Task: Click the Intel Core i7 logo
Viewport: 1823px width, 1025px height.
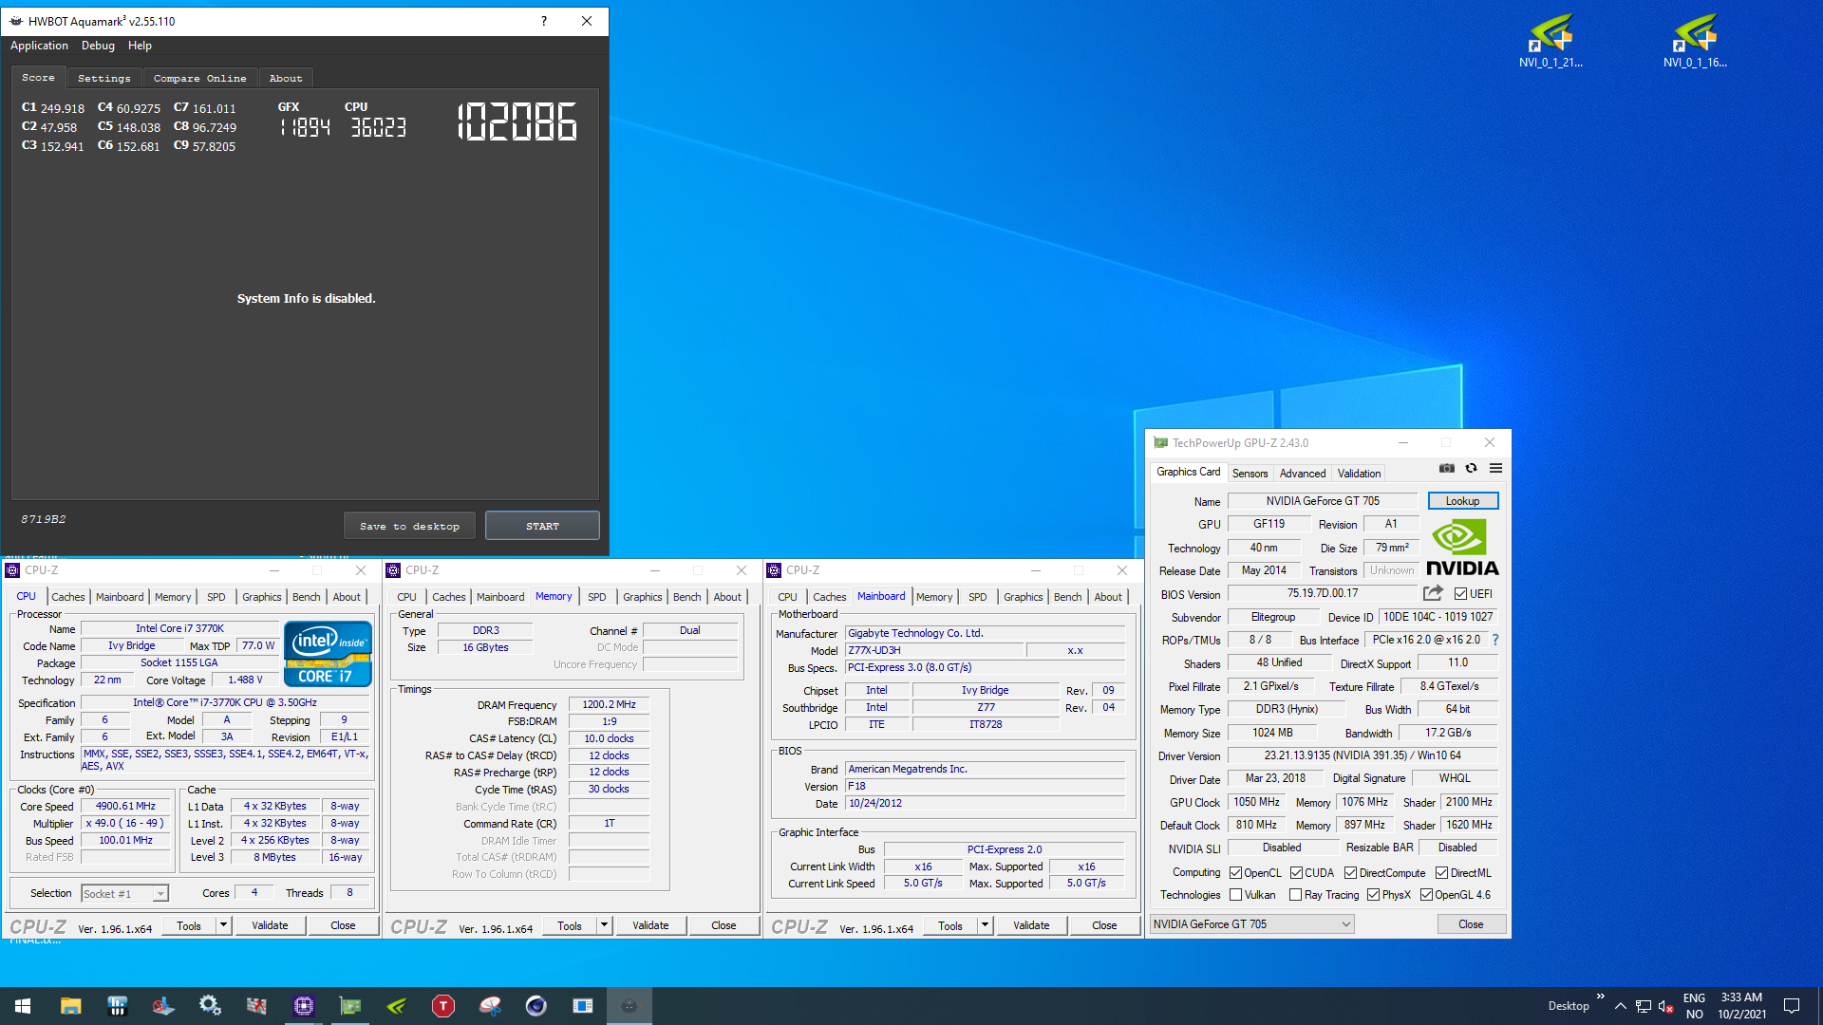Action: click(x=328, y=653)
